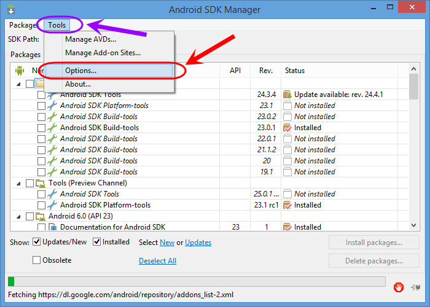
Task: Check the Tools (Preview Channel) group checkbox
Action: coord(29,183)
